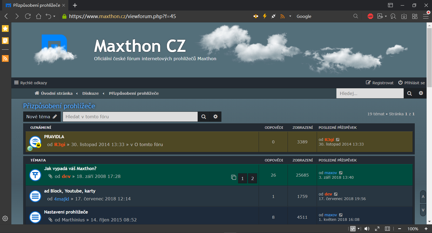Open the Maxnote notes sidebar icon
The height and width of the screenshot is (233, 432).
[x=5, y=41]
